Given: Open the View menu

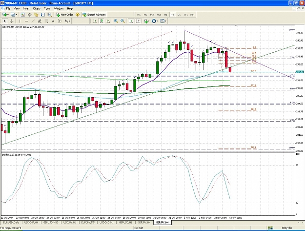Looking at the screenshot, I should [17, 9].
